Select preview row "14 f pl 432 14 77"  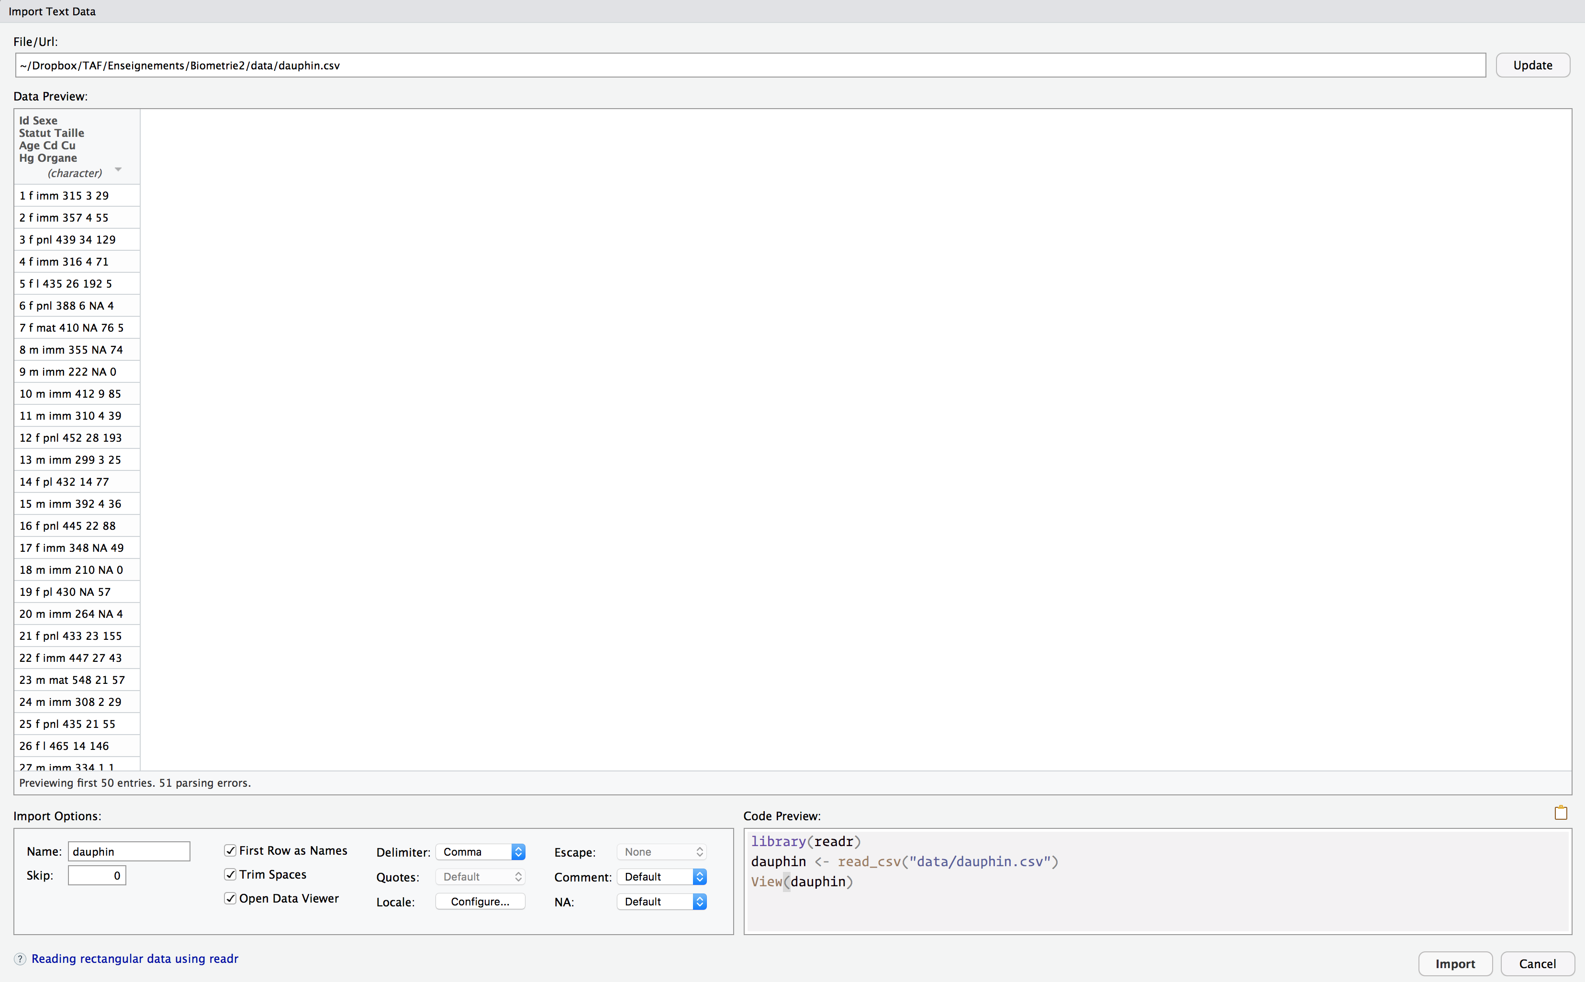[77, 482]
